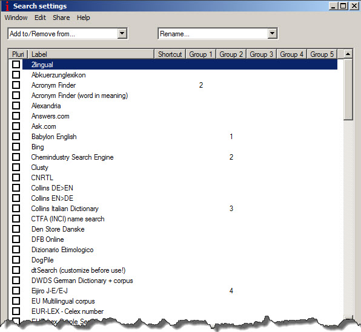This screenshot has height=332, width=361.
Task: Click the scrollbar up arrow
Action: pos(348,54)
